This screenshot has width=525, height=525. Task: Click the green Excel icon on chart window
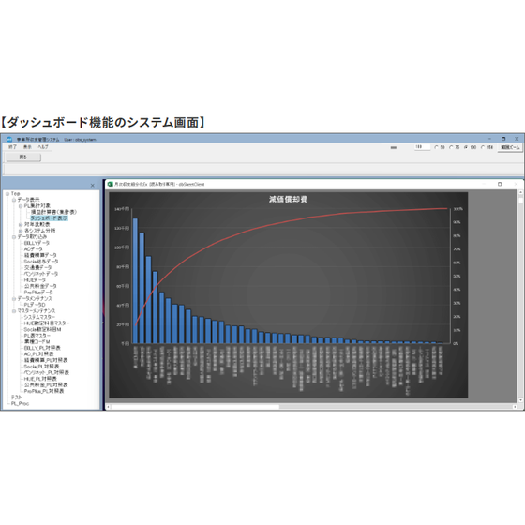coord(111,184)
